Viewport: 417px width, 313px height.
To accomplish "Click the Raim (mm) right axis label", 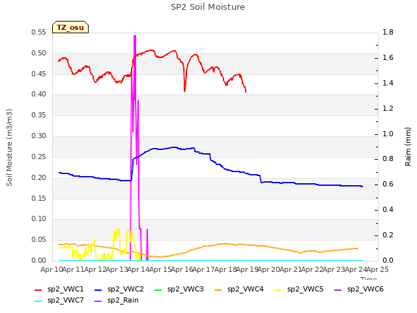I will coord(408,147).
